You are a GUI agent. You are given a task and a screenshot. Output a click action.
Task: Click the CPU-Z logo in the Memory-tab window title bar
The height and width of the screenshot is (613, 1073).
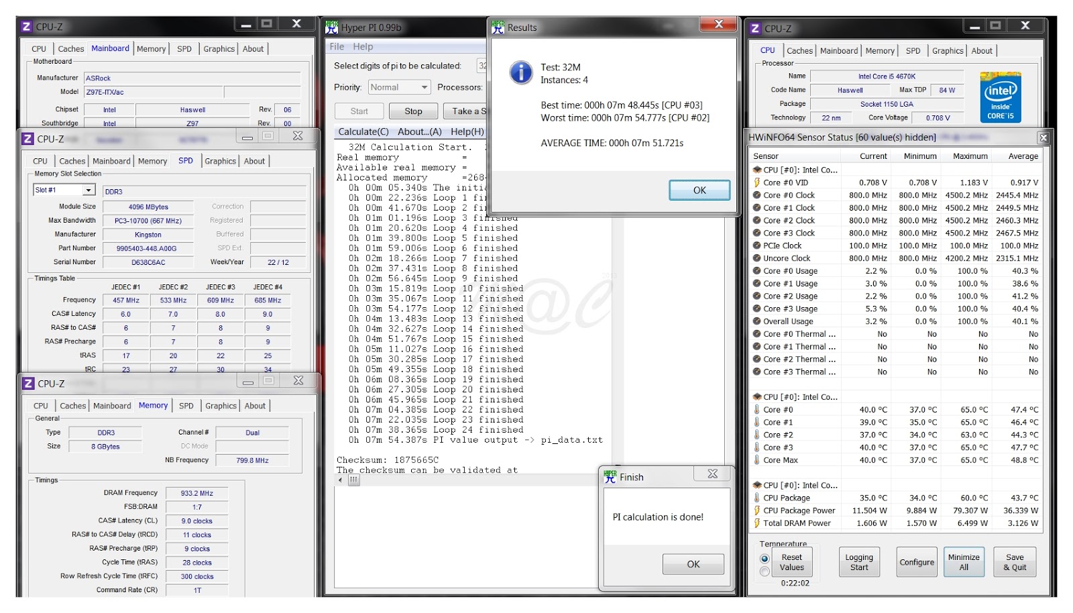pyautogui.click(x=29, y=384)
